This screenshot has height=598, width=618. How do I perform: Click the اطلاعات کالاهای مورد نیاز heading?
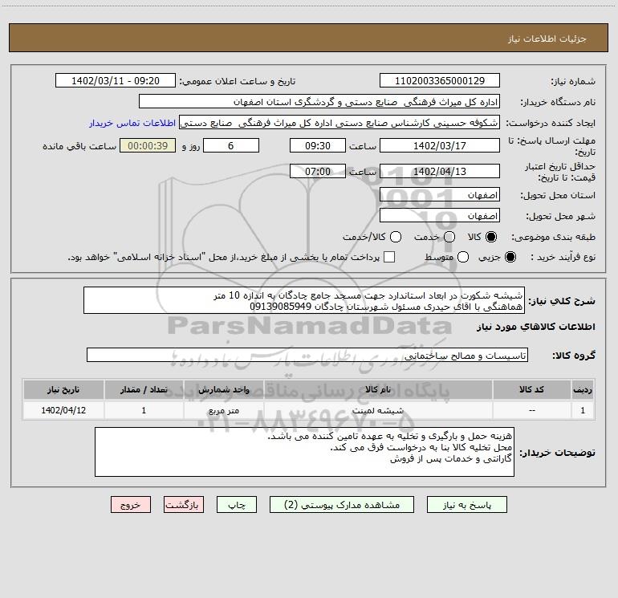536,327
